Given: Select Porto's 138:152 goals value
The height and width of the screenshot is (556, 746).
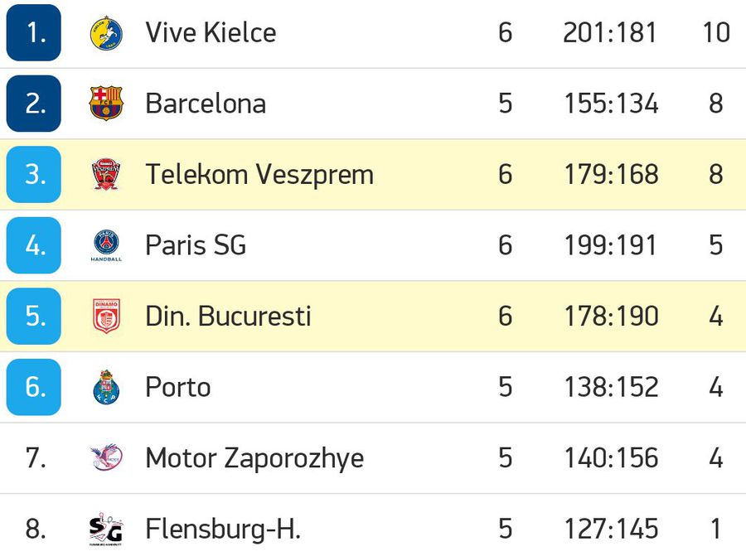Looking at the screenshot, I should click(611, 387).
